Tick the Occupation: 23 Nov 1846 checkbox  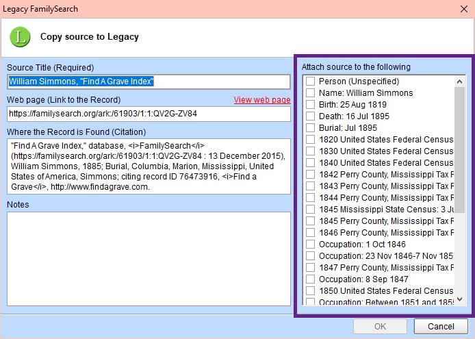point(310,256)
